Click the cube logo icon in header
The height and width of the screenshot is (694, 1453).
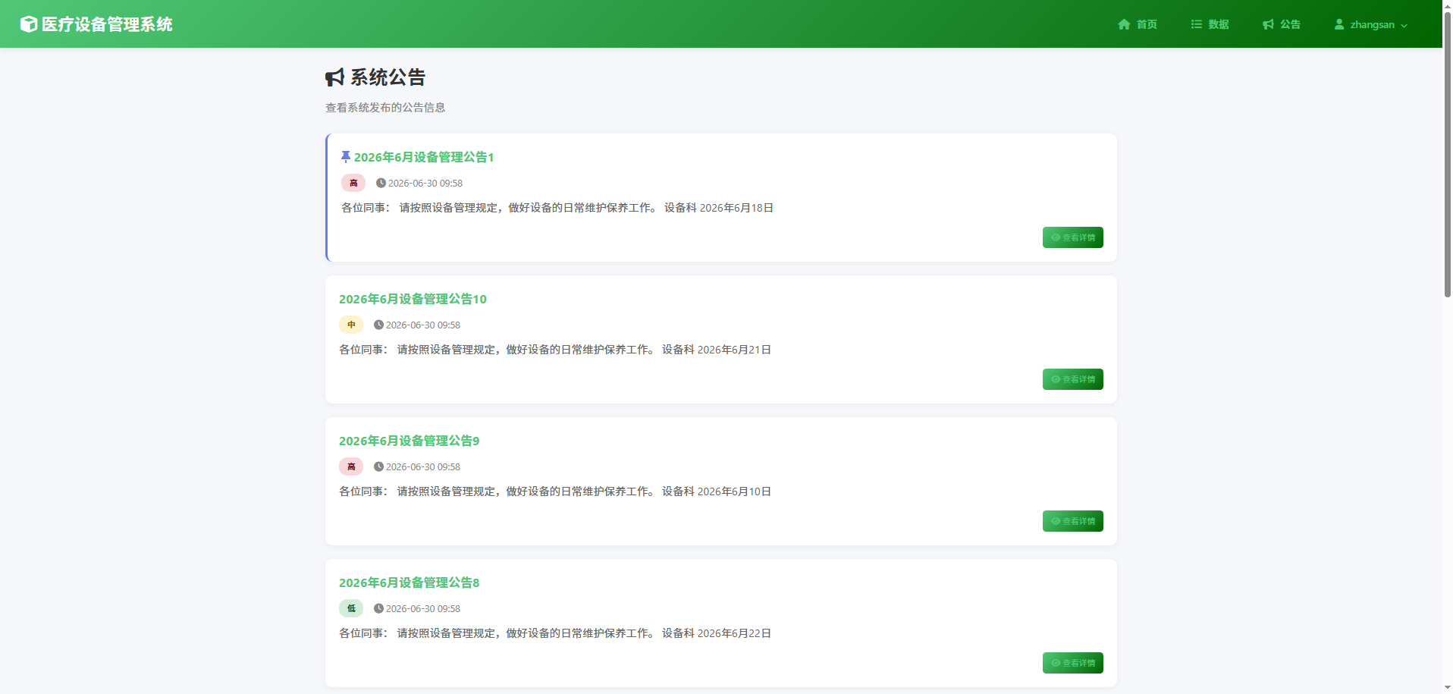point(28,24)
